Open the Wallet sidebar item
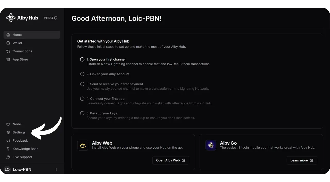The image size is (330, 182). (x=17, y=43)
